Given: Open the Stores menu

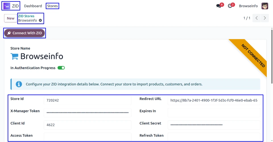Looking at the screenshot, I should [52, 6].
